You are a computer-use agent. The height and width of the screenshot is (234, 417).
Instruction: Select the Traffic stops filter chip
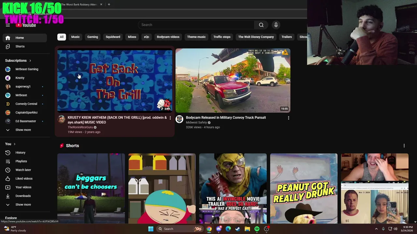pos(222,37)
